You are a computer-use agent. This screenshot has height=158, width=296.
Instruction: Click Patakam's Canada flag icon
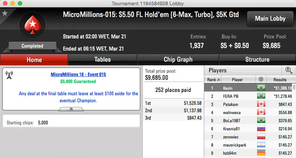(262, 104)
